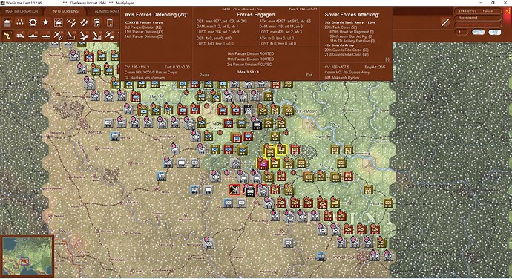Switch to the Map Information tab
The image size is (512, 279).
22,11
